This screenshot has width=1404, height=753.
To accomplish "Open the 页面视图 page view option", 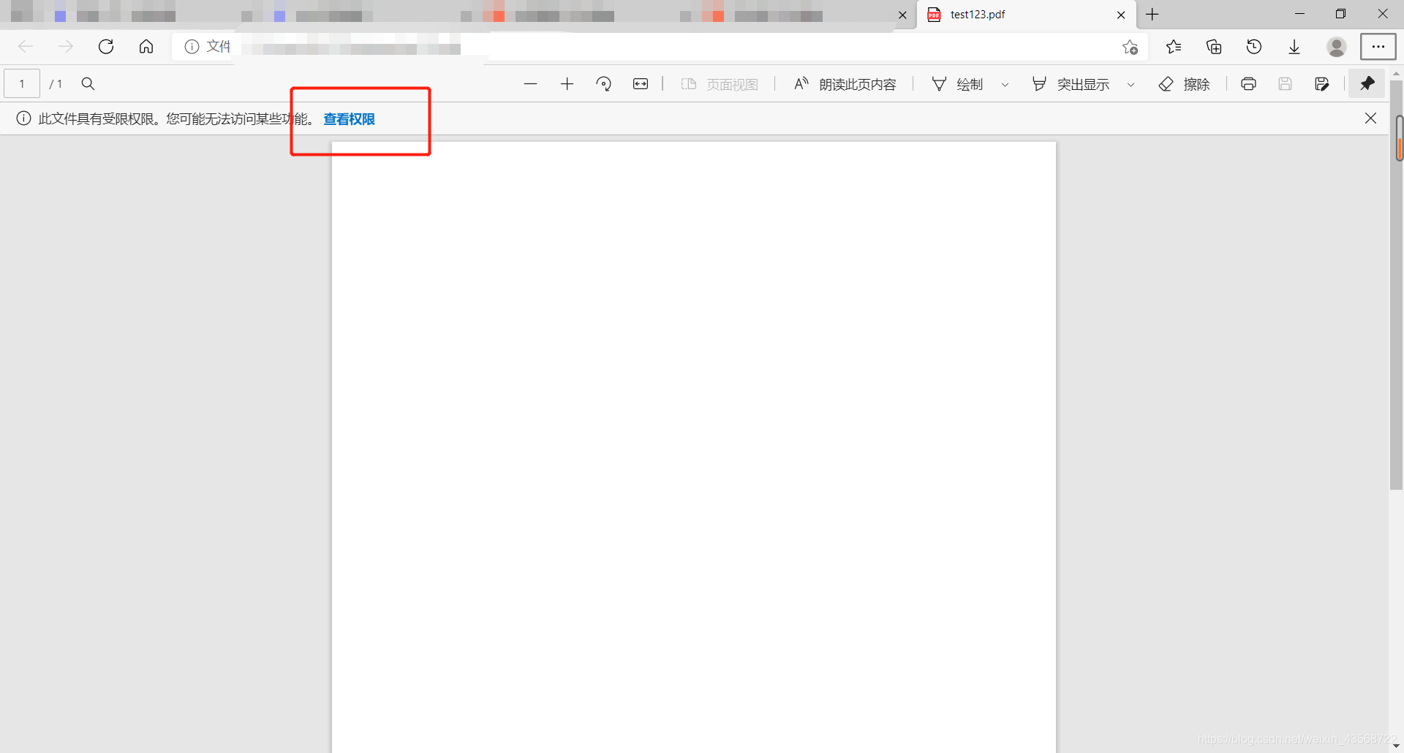I will [x=720, y=85].
